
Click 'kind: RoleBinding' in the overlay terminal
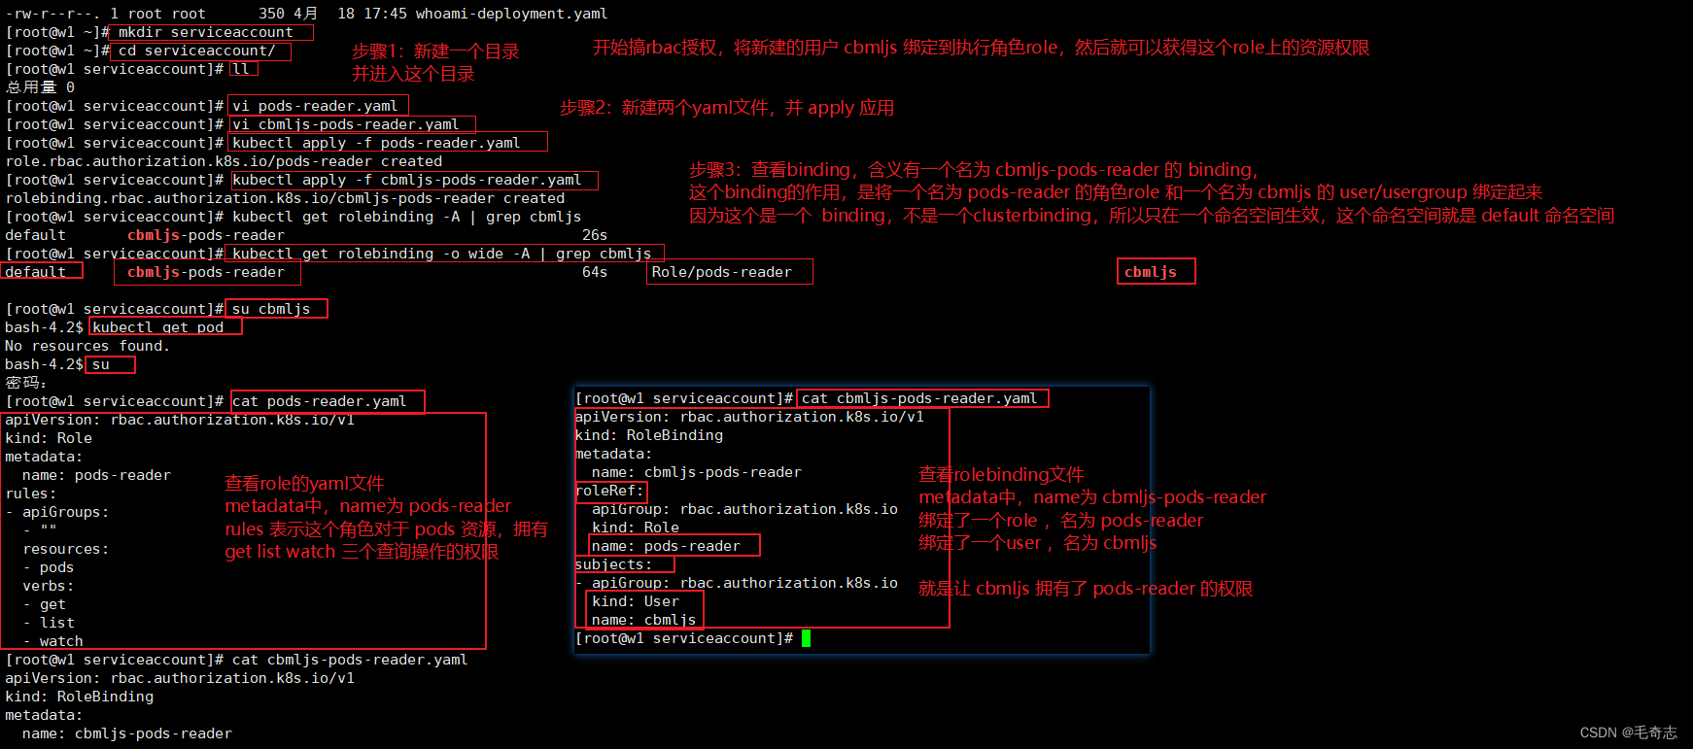[x=649, y=435]
